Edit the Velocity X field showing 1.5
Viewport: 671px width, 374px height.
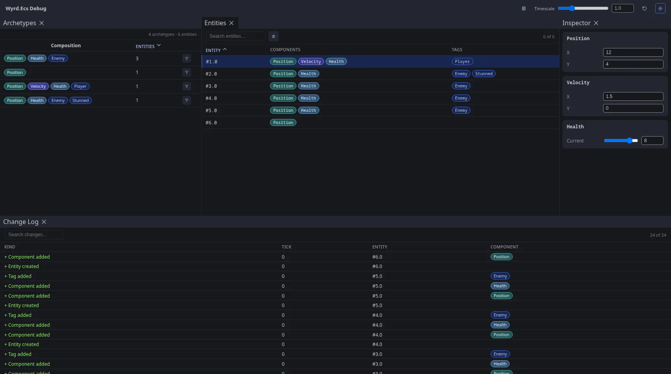pyautogui.click(x=633, y=96)
